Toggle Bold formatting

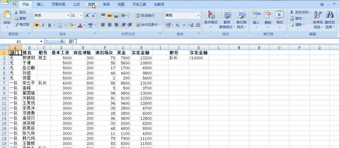click(37, 25)
